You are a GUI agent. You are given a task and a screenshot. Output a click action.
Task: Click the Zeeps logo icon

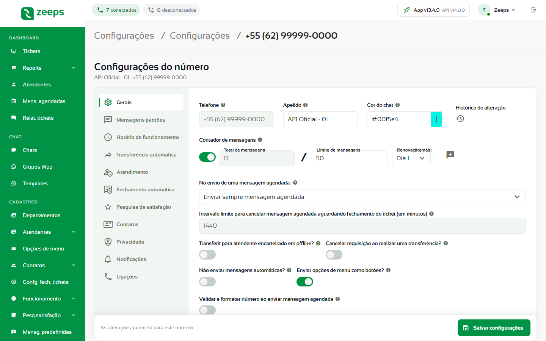(27, 13)
